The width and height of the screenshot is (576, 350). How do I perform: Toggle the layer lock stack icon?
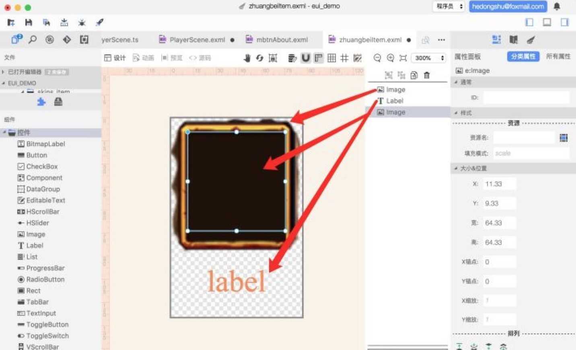click(x=292, y=58)
